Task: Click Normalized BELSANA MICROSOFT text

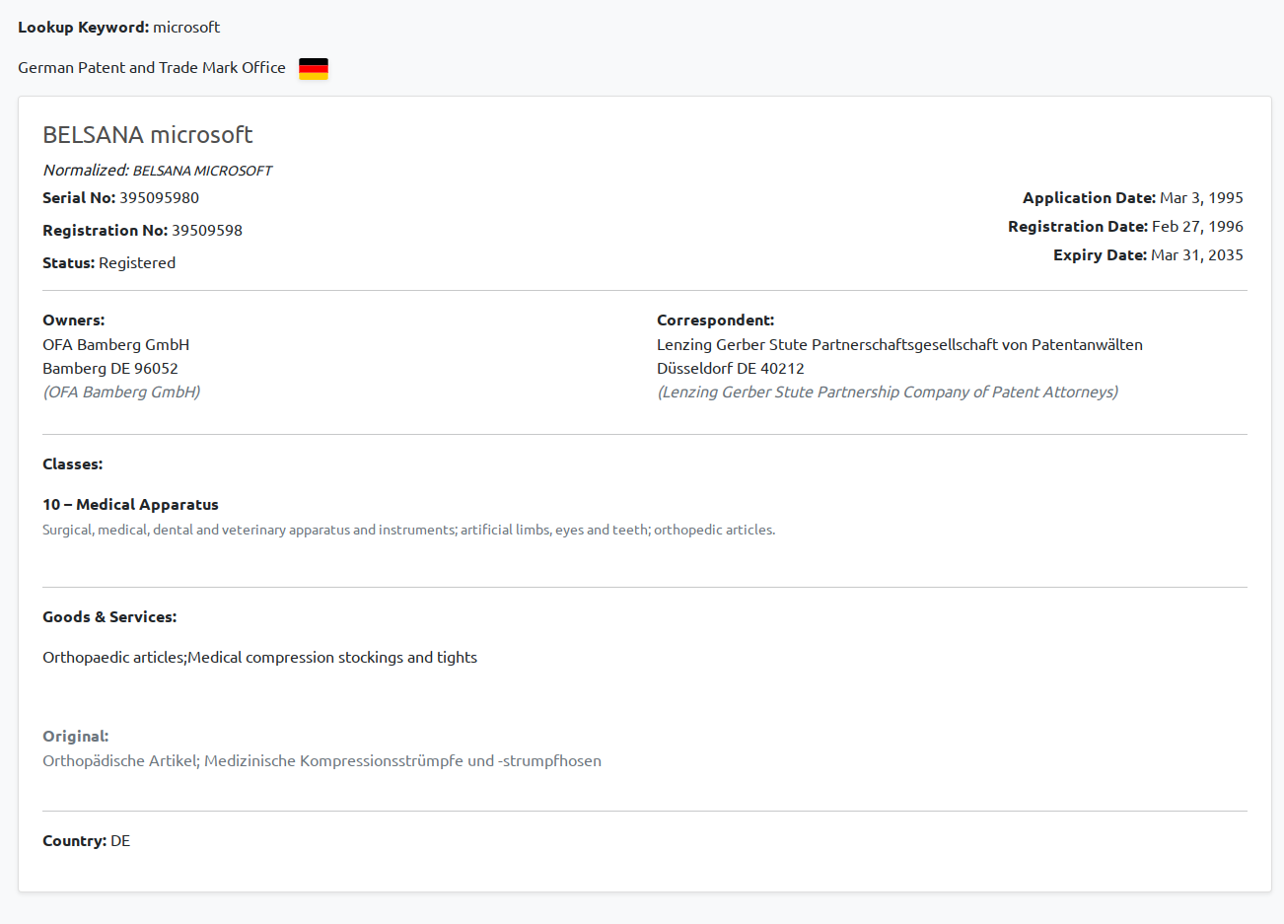Action: point(157,170)
